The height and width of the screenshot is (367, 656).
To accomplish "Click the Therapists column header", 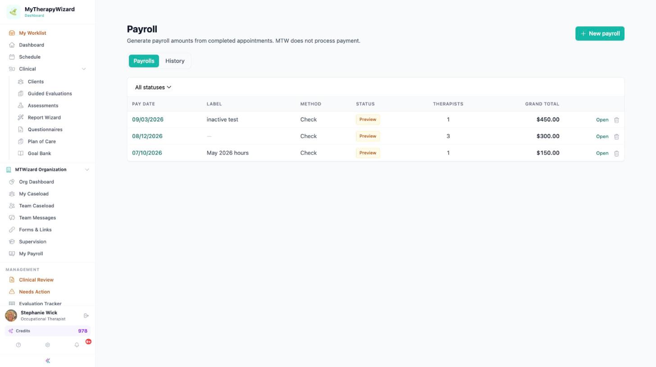I will coord(448,104).
